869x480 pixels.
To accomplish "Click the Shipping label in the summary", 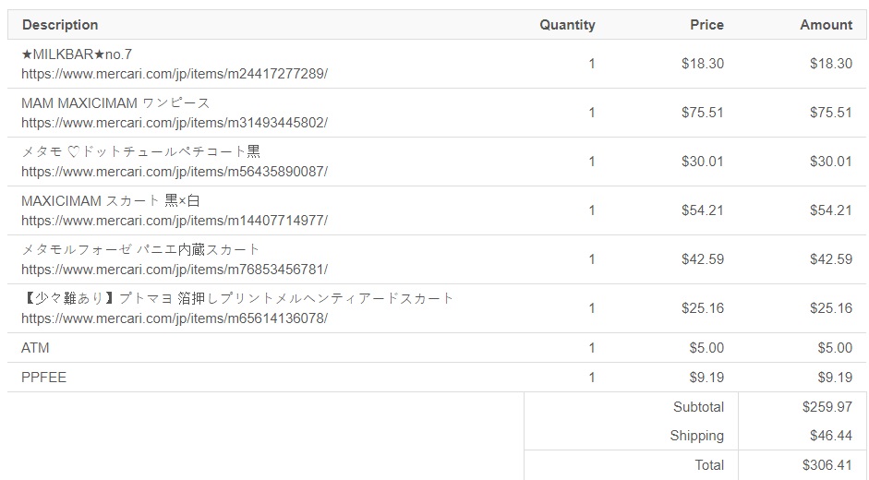I will click(x=696, y=436).
